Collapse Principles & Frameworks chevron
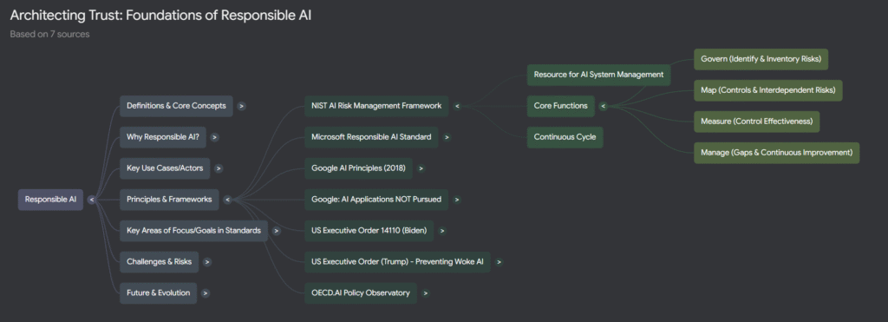Viewport: 888px width, 322px height. point(228,200)
